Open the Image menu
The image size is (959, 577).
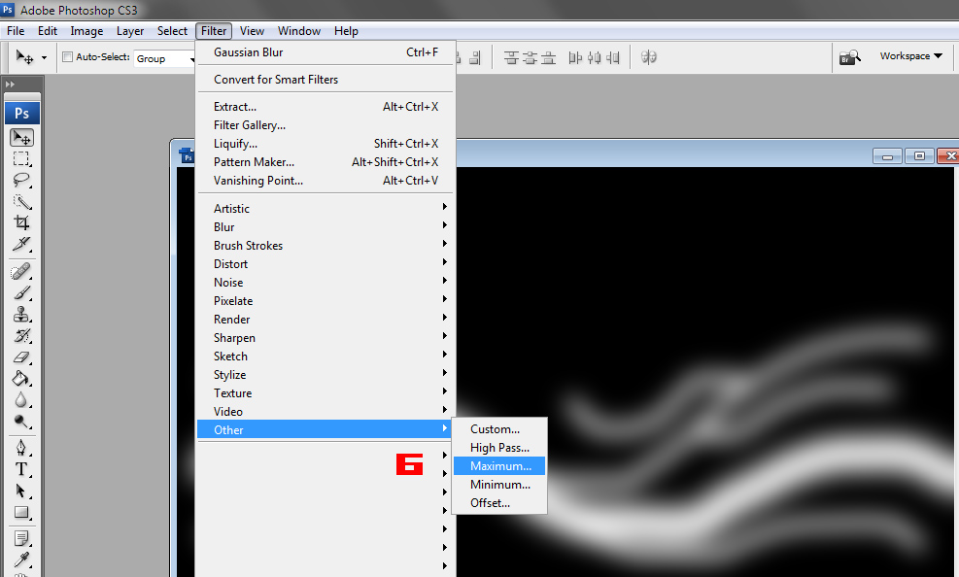(86, 31)
